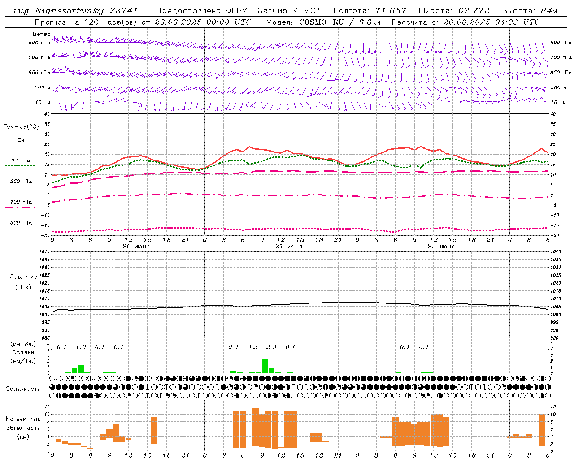Click the black pressure curve line
574x459 pixels.
[300, 305]
